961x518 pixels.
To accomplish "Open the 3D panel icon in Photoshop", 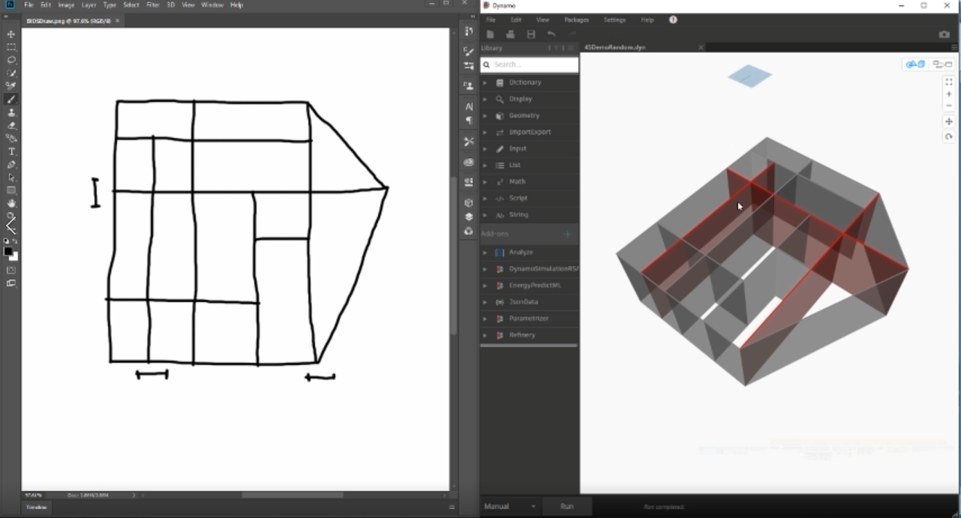I will pyautogui.click(x=469, y=203).
